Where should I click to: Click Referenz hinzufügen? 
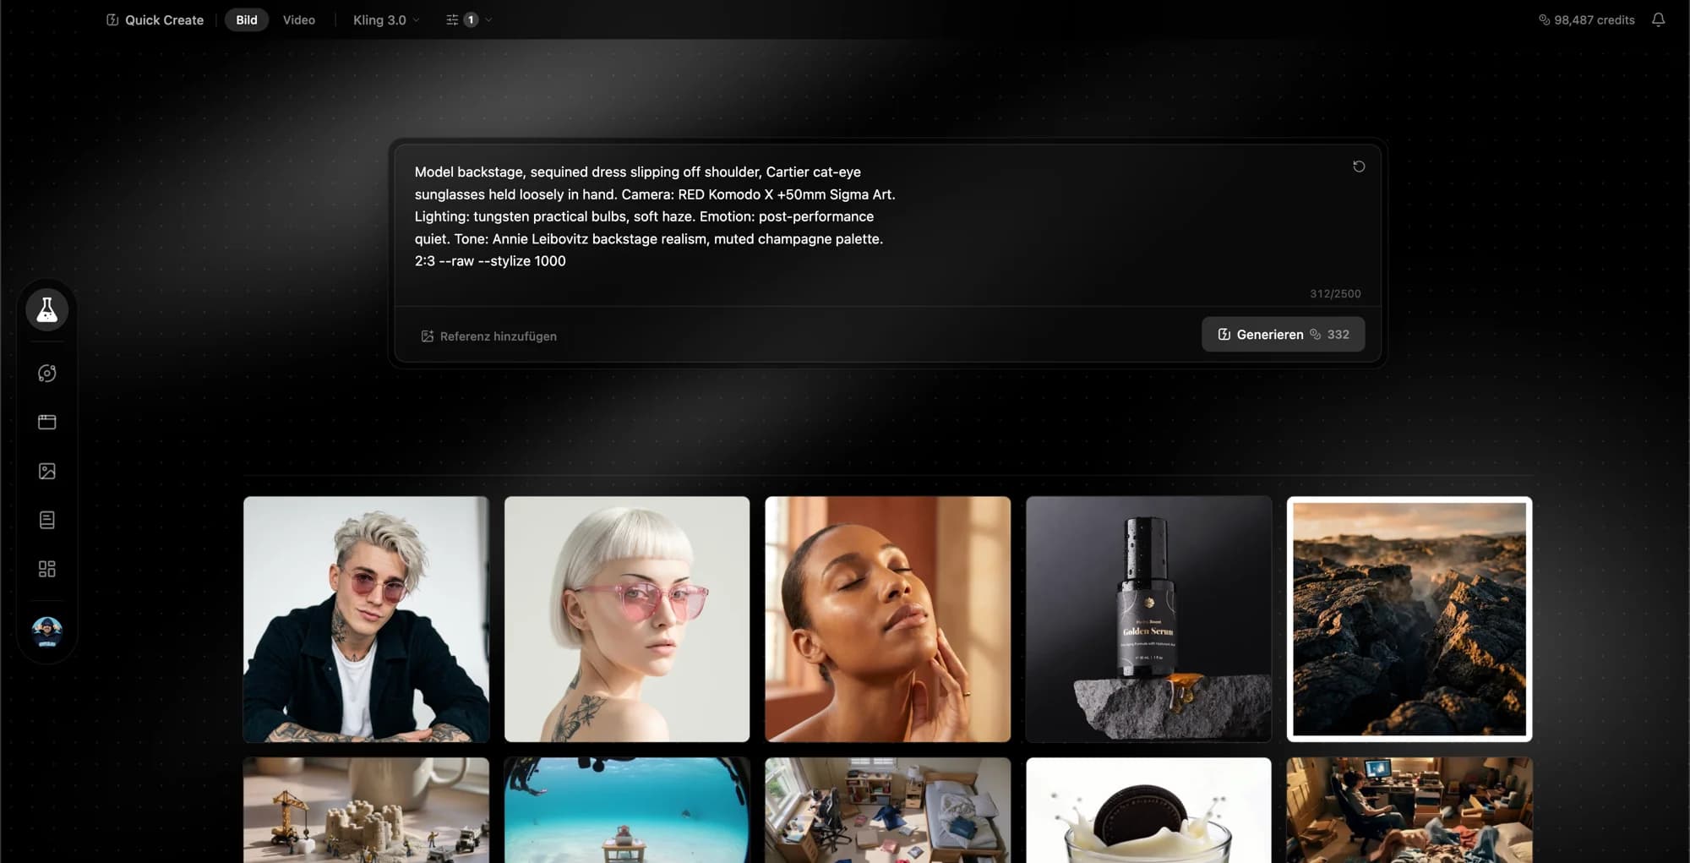tap(488, 336)
